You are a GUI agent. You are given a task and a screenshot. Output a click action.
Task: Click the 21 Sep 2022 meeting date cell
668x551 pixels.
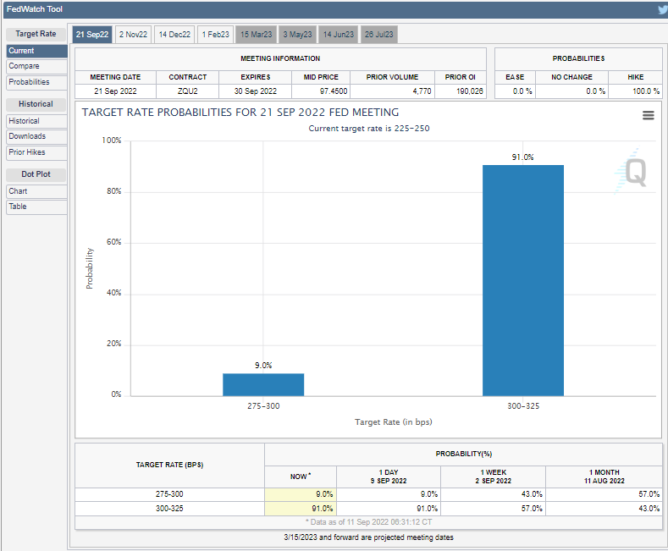pyautogui.click(x=115, y=91)
